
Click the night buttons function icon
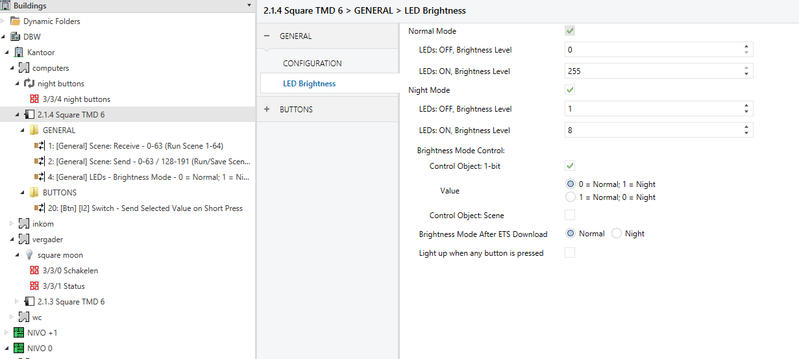pyautogui.click(x=29, y=84)
